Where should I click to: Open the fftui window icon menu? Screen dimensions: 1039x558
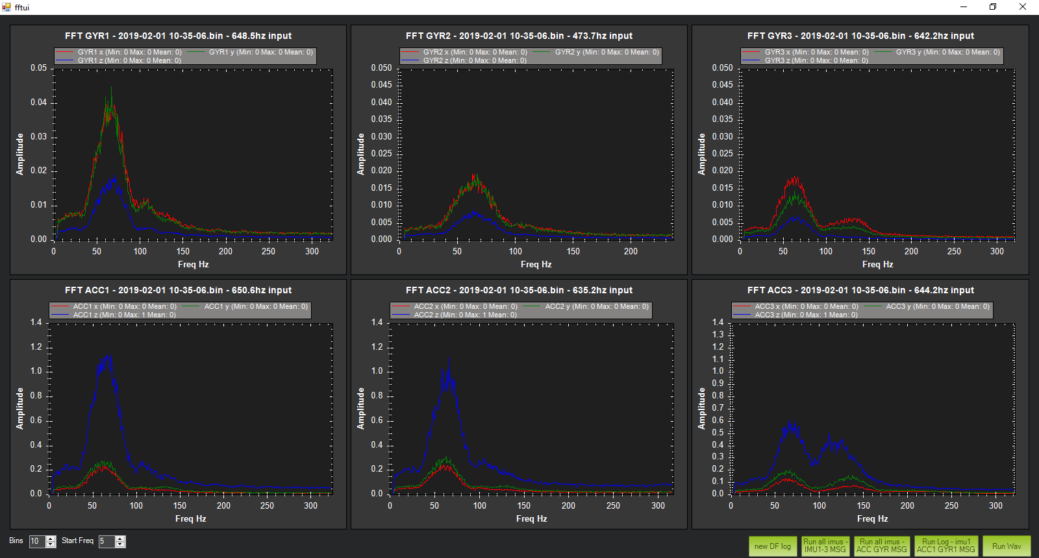(x=6, y=7)
